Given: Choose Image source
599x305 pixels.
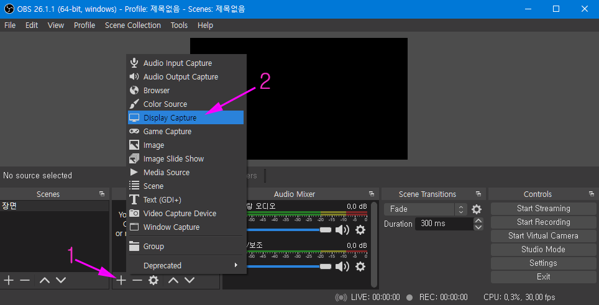Looking at the screenshot, I should click(x=186, y=145).
